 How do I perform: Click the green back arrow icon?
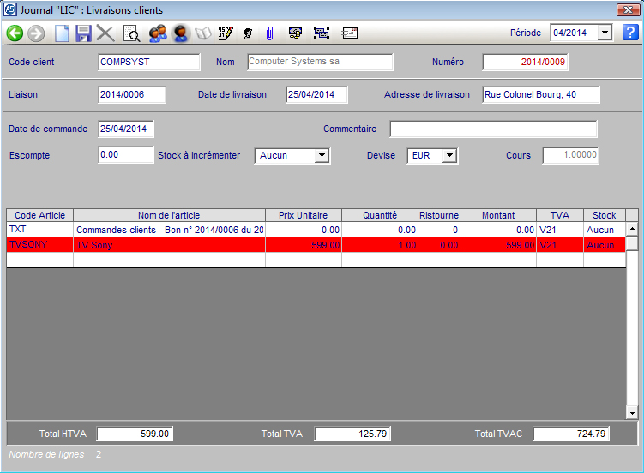[x=15, y=33]
